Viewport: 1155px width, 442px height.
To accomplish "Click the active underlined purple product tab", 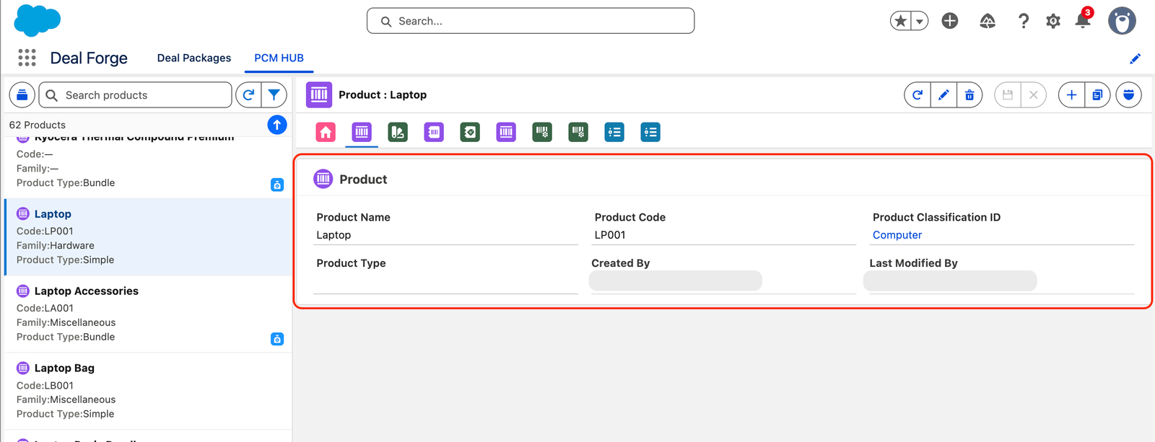I will click(362, 132).
